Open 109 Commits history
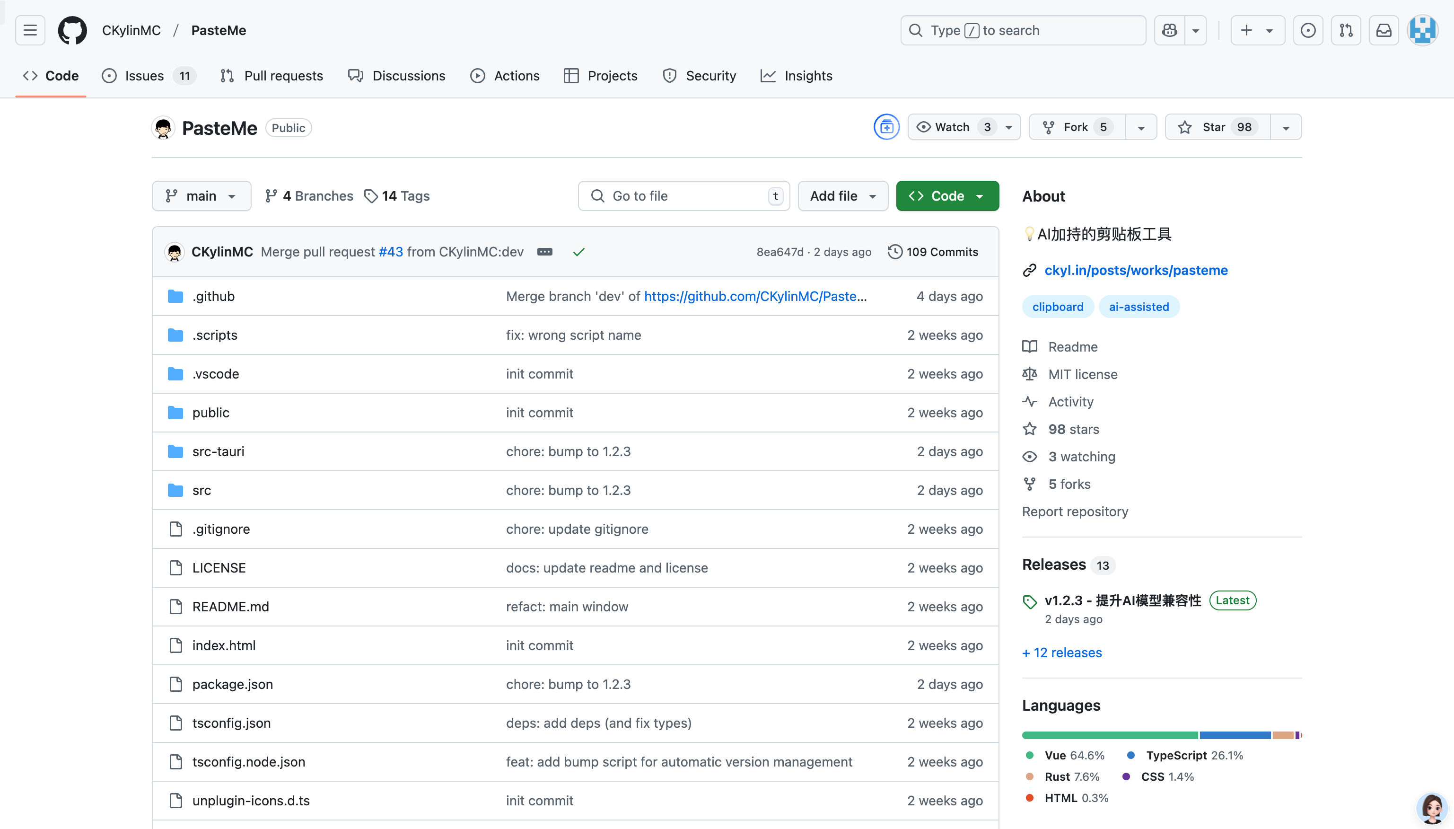Image resolution: width=1454 pixels, height=829 pixels. (933, 252)
